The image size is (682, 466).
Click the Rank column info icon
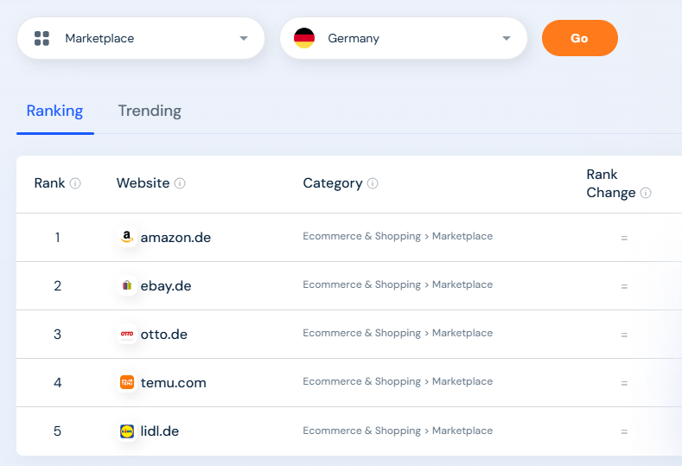pyautogui.click(x=75, y=183)
